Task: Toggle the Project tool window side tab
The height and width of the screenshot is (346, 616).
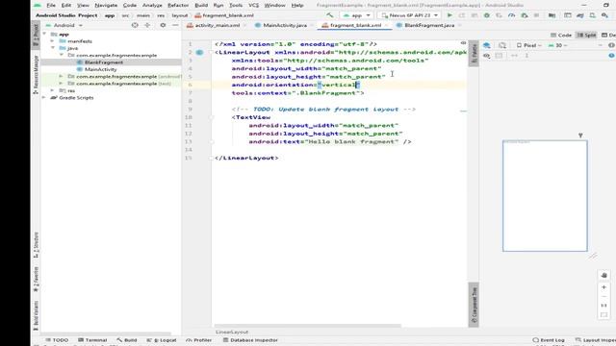Action: point(36,35)
